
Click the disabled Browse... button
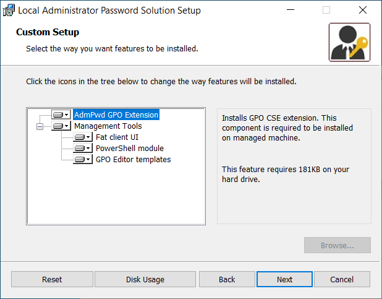tap(337, 245)
